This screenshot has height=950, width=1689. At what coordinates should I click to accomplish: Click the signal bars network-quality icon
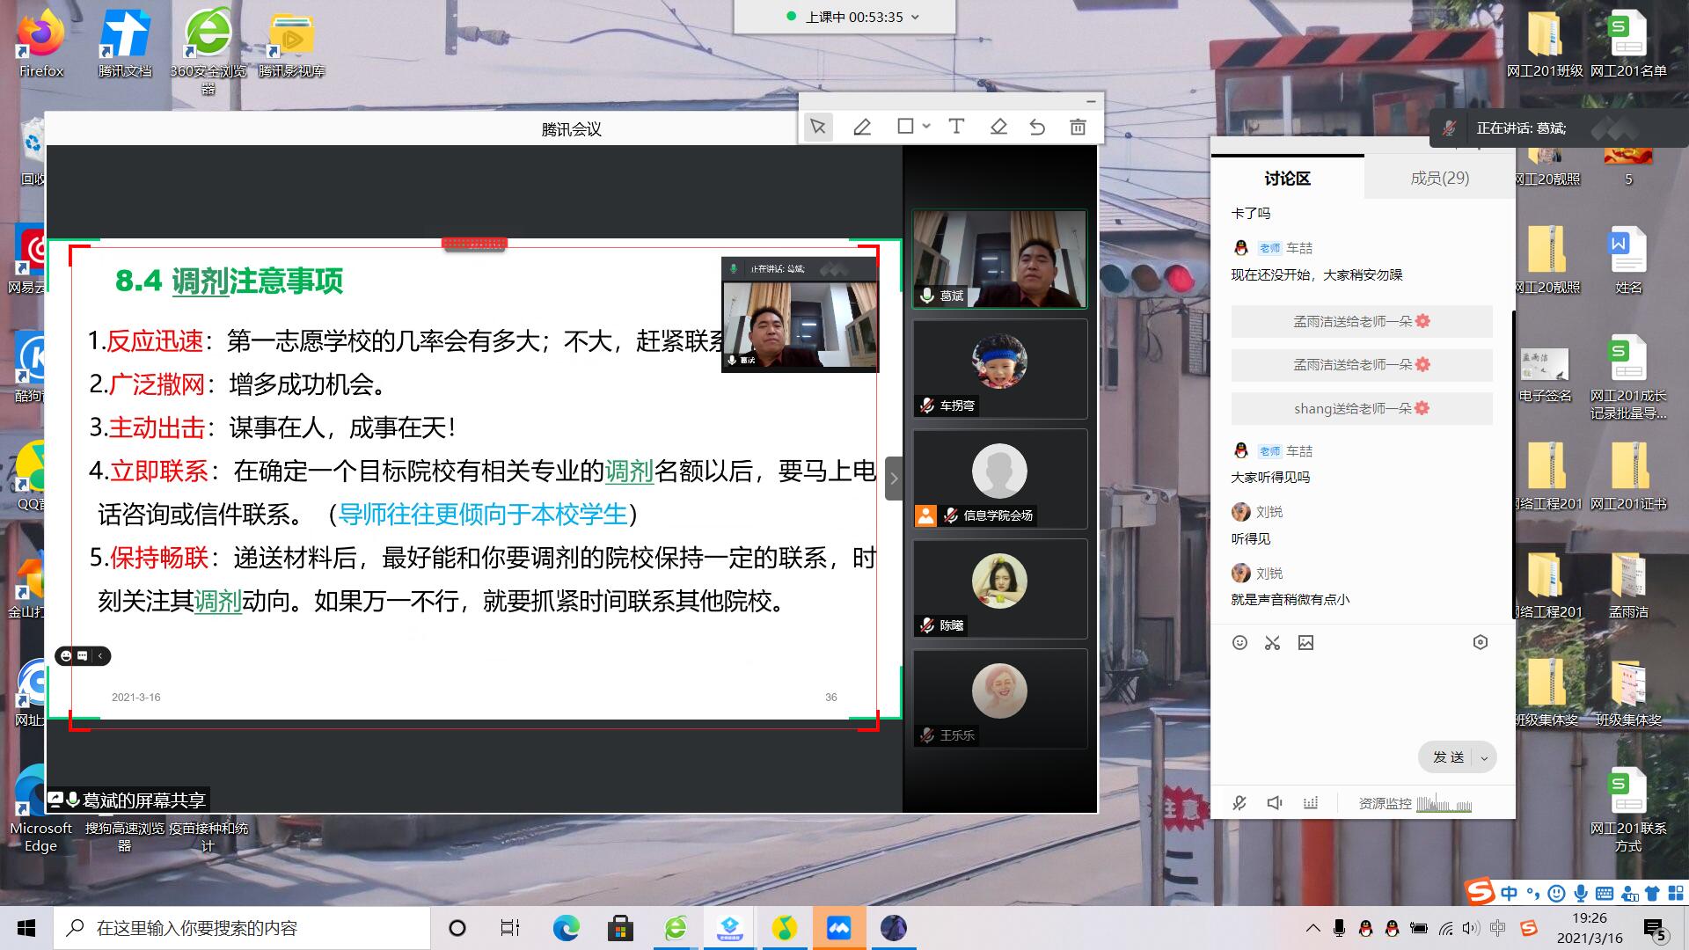pos(1311,803)
